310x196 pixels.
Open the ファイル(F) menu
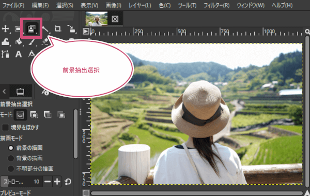[x=13, y=5]
